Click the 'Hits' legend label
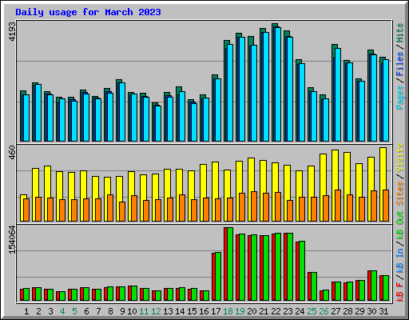Screen dimensions: 409x320 (x=400, y=33)
